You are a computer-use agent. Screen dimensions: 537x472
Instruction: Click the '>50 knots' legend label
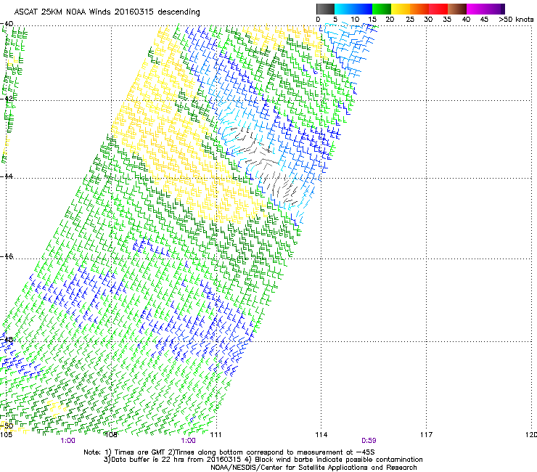[x=516, y=20]
